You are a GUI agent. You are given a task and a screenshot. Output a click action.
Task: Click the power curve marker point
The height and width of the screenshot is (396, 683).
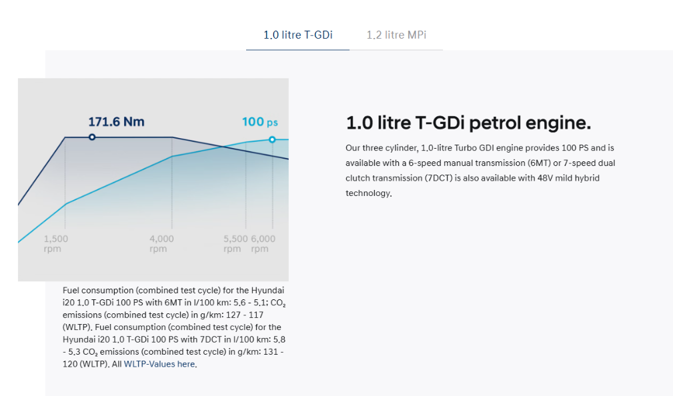[272, 140]
